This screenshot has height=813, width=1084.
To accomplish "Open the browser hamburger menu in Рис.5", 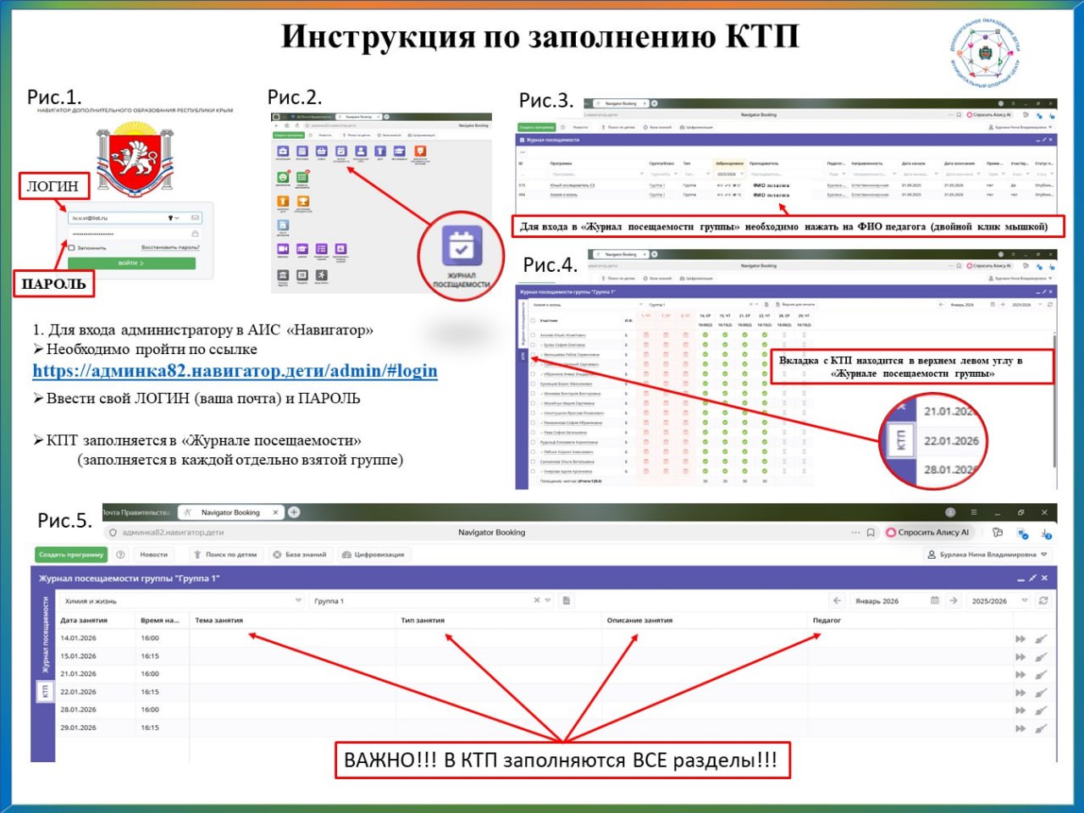I will tap(974, 512).
